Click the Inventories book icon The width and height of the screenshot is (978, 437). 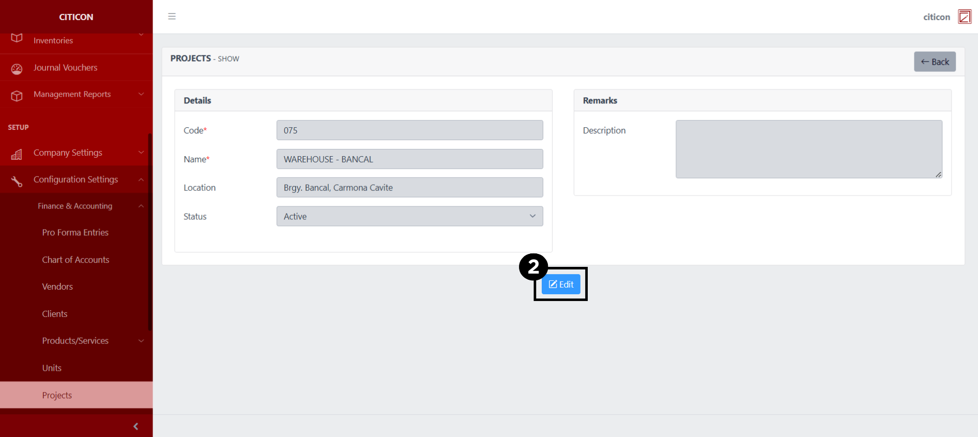tap(17, 39)
